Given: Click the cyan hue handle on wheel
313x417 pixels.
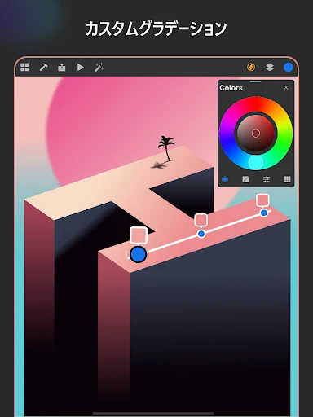Looking at the screenshot, I should coord(256,162).
